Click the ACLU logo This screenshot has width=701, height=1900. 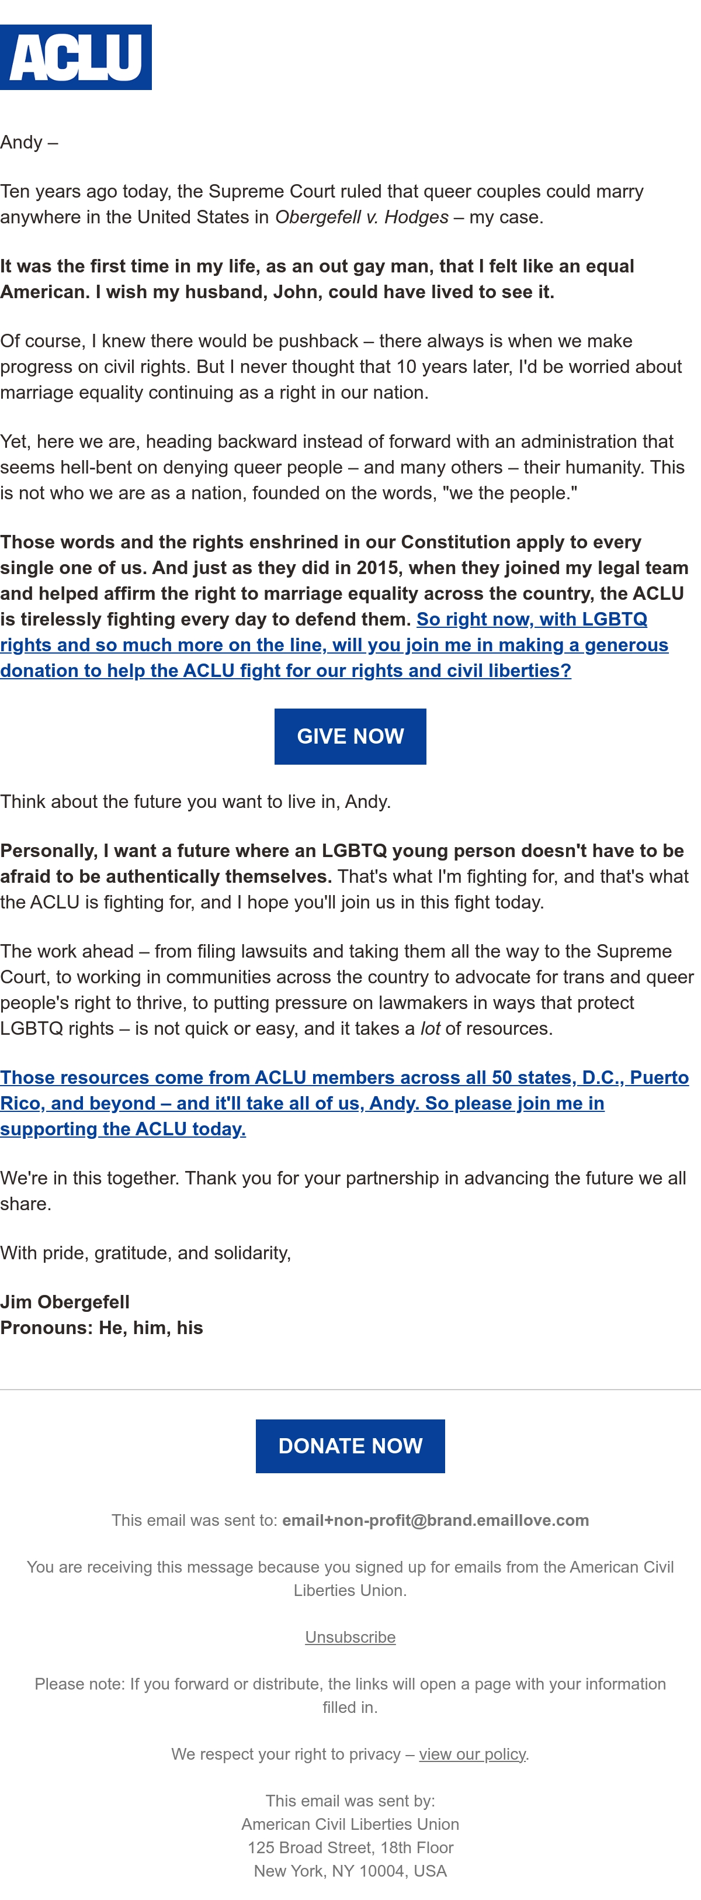[x=76, y=57]
